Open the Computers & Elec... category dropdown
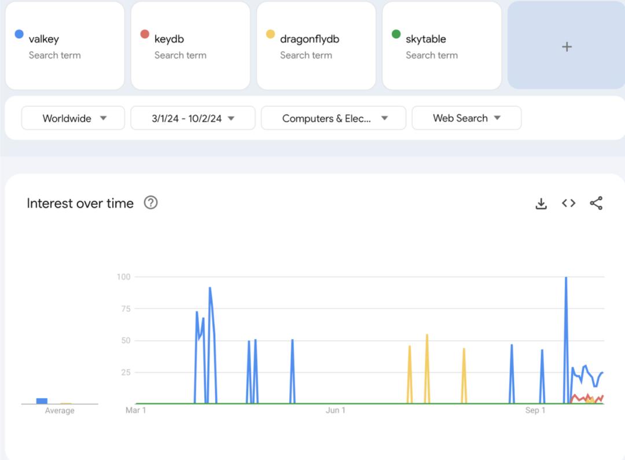Viewport: 625px width, 460px height. point(334,118)
